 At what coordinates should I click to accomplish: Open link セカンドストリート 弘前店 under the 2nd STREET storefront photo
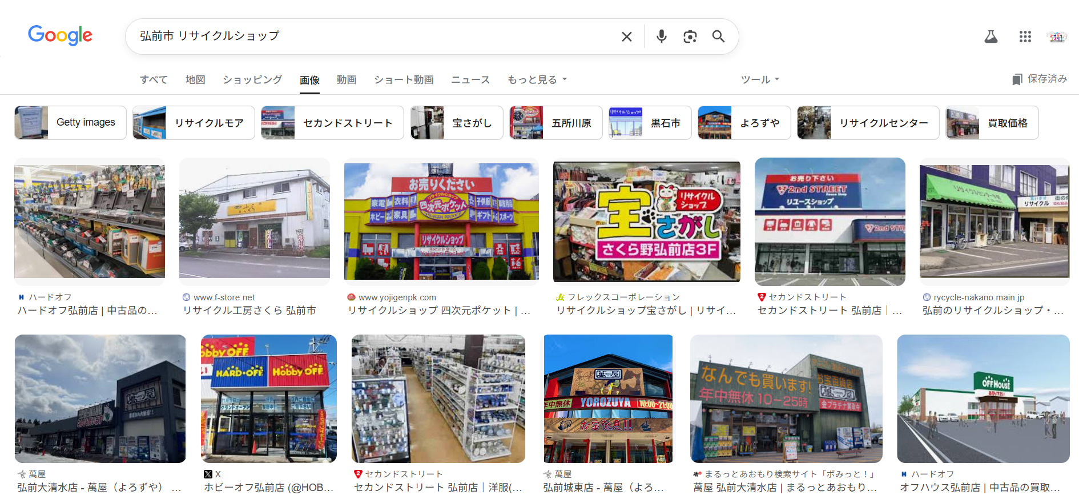pos(830,311)
